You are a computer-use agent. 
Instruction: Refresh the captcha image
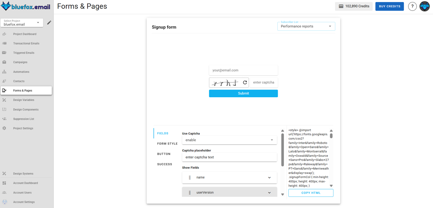245,82
